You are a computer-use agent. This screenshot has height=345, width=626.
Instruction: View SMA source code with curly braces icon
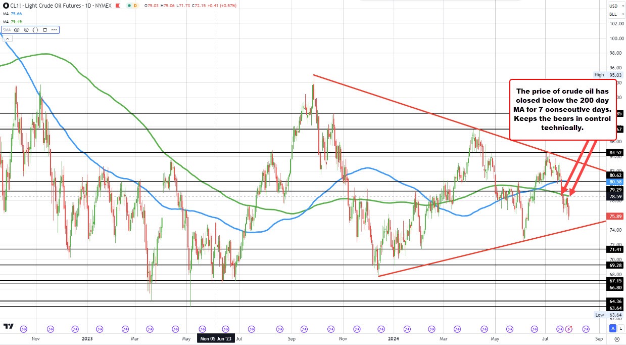coord(34,30)
